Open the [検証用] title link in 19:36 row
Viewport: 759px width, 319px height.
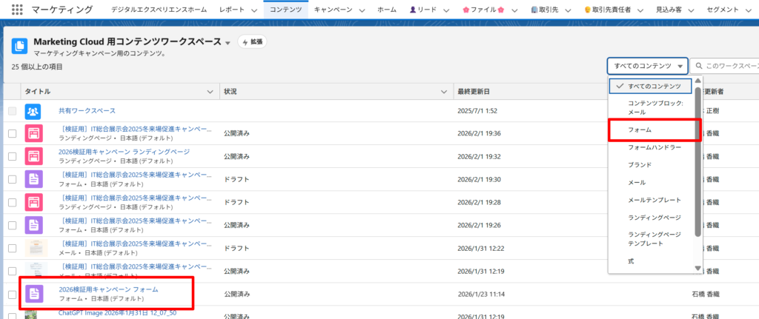point(136,129)
